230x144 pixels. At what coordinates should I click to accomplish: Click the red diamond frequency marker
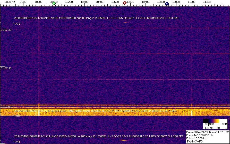pos(125,3)
